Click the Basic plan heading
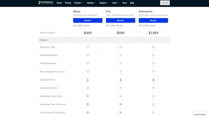209x116 pixels. (x=77, y=11)
